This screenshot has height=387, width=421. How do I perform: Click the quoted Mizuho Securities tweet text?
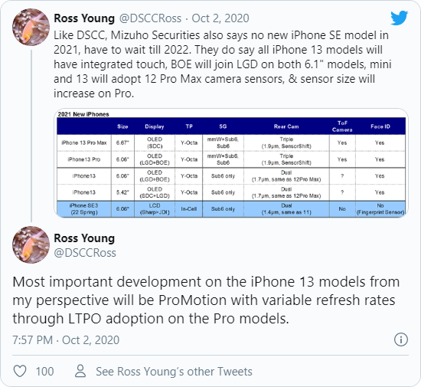223,64
